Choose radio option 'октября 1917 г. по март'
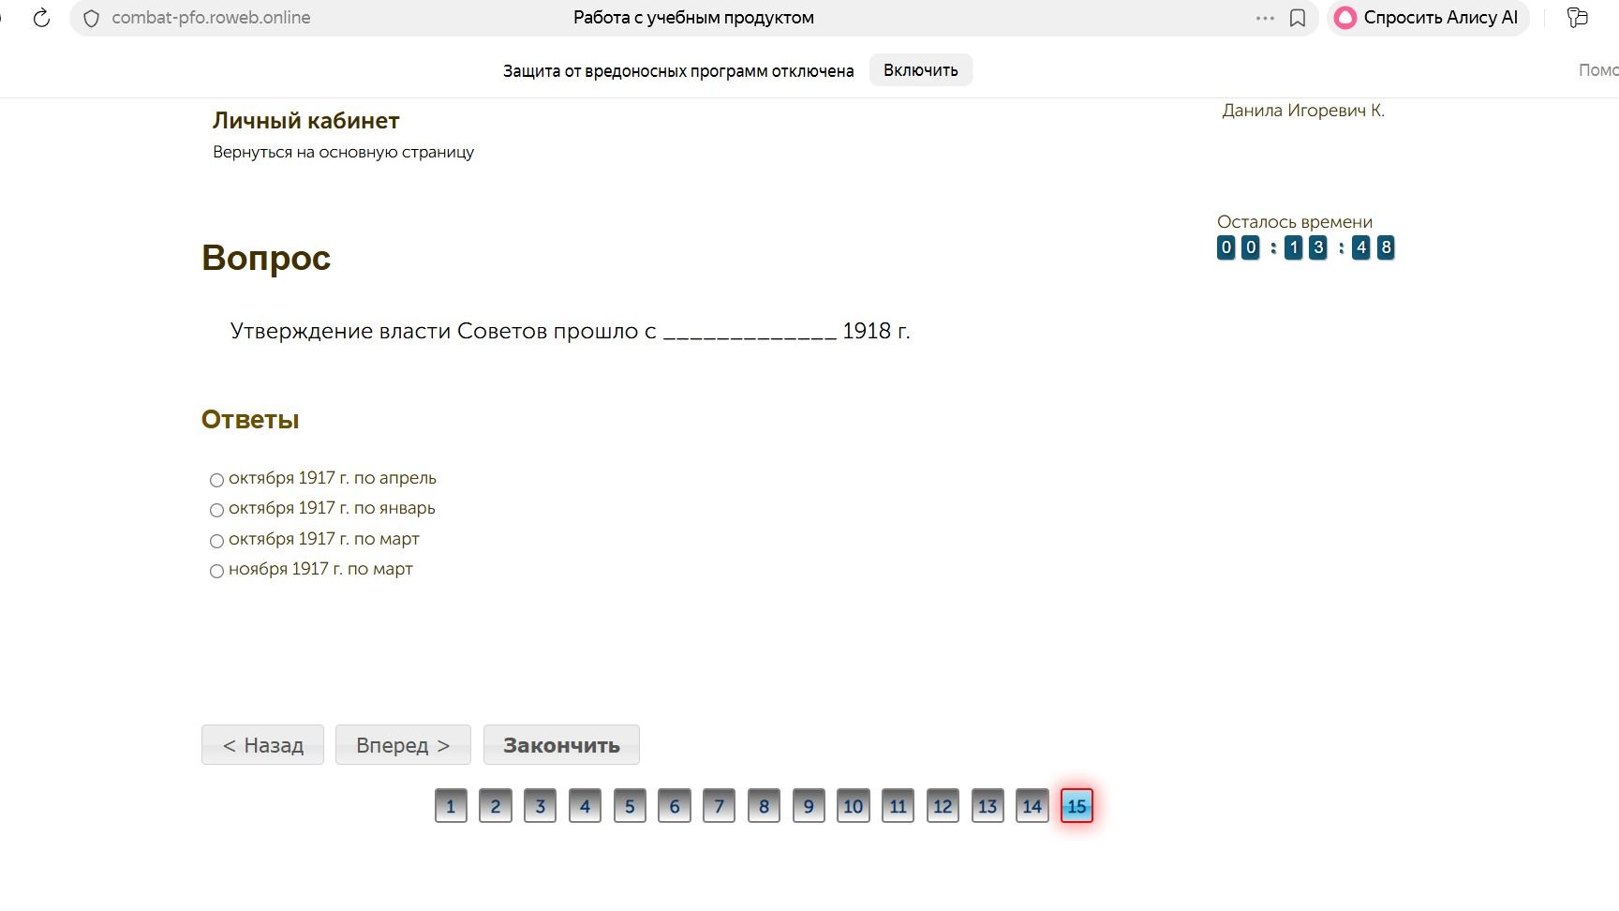1619x911 pixels. point(216,541)
